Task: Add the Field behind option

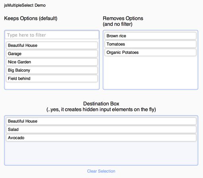Action: pos(52,78)
